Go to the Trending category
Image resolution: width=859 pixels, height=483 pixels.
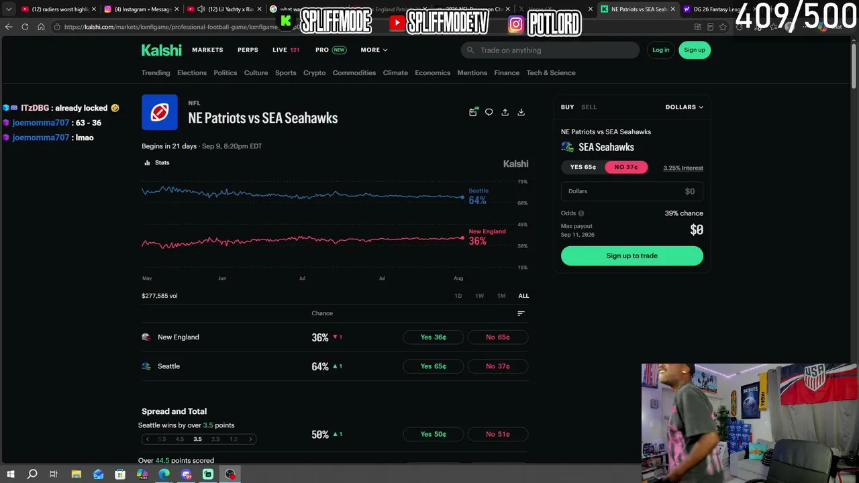pyautogui.click(x=156, y=72)
